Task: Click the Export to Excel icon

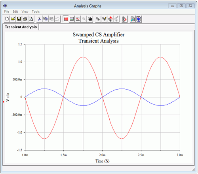Action: [x=133, y=19]
